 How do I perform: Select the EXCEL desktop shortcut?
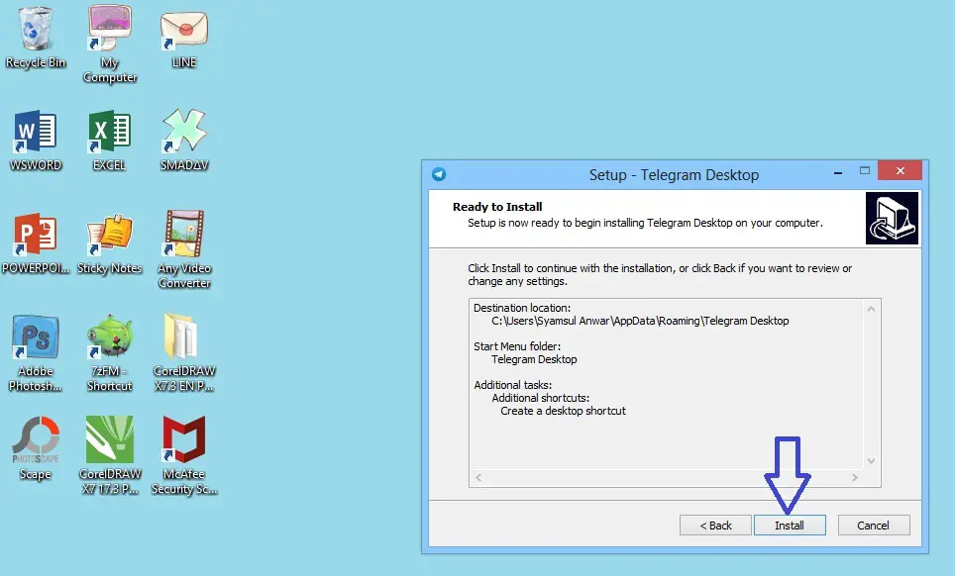click(110, 140)
